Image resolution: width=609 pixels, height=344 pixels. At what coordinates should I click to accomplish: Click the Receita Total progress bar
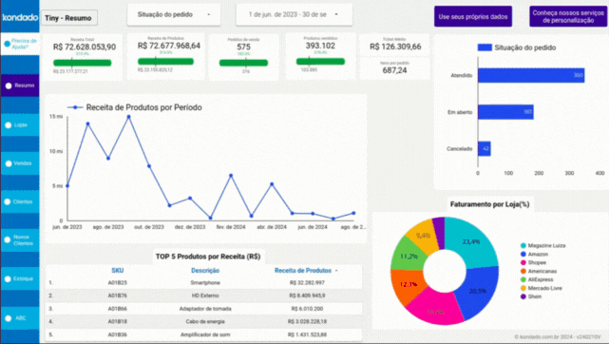click(83, 63)
